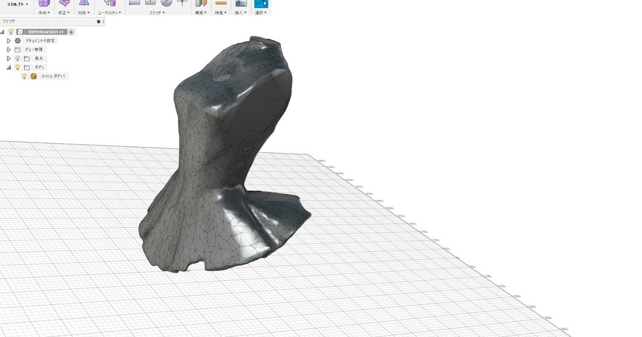The height and width of the screenshot is (337, 642).
Task: Select the ドキュメントの設定 tree item
Action: point(40,41)
